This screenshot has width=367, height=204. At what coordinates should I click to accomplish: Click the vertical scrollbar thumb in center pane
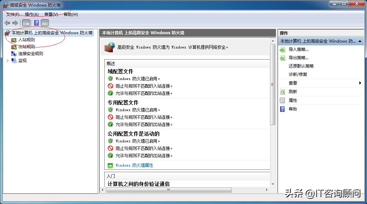point(273,84)
